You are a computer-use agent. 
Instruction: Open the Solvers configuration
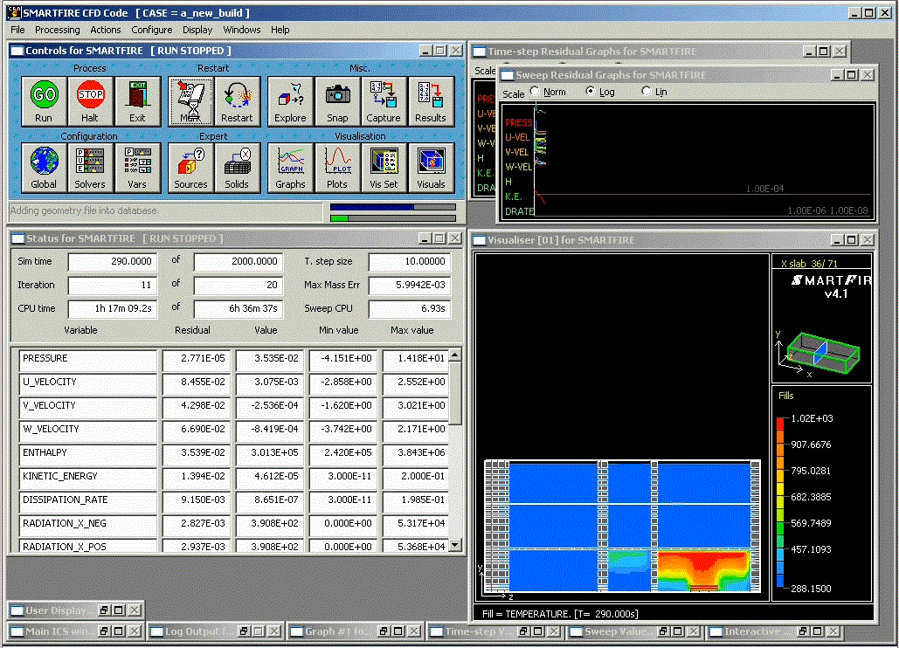[x=90, y=168]
